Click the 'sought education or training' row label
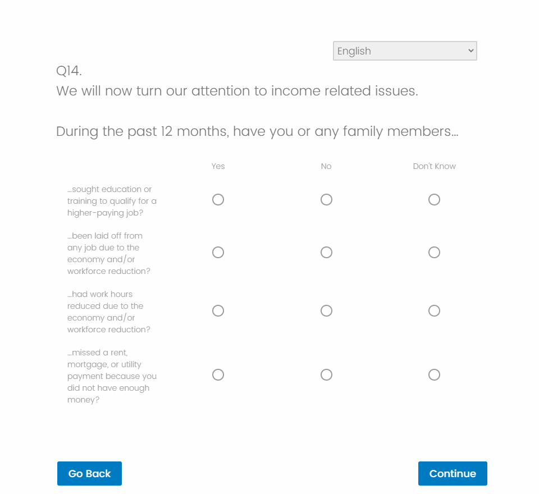 pos(112,201)
